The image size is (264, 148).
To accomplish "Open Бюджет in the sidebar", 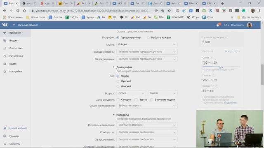I will (x=15, y=40).
